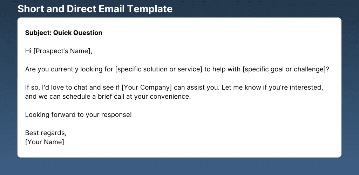This screenshot has height=175, width=359.
Task: Select the [specific solution or service] placeholder
Action: pos(158,69)
